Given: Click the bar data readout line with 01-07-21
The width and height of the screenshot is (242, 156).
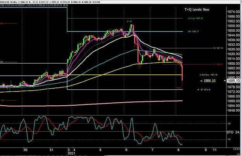Looking at the screenshot, I should click(x=34, y=5).
